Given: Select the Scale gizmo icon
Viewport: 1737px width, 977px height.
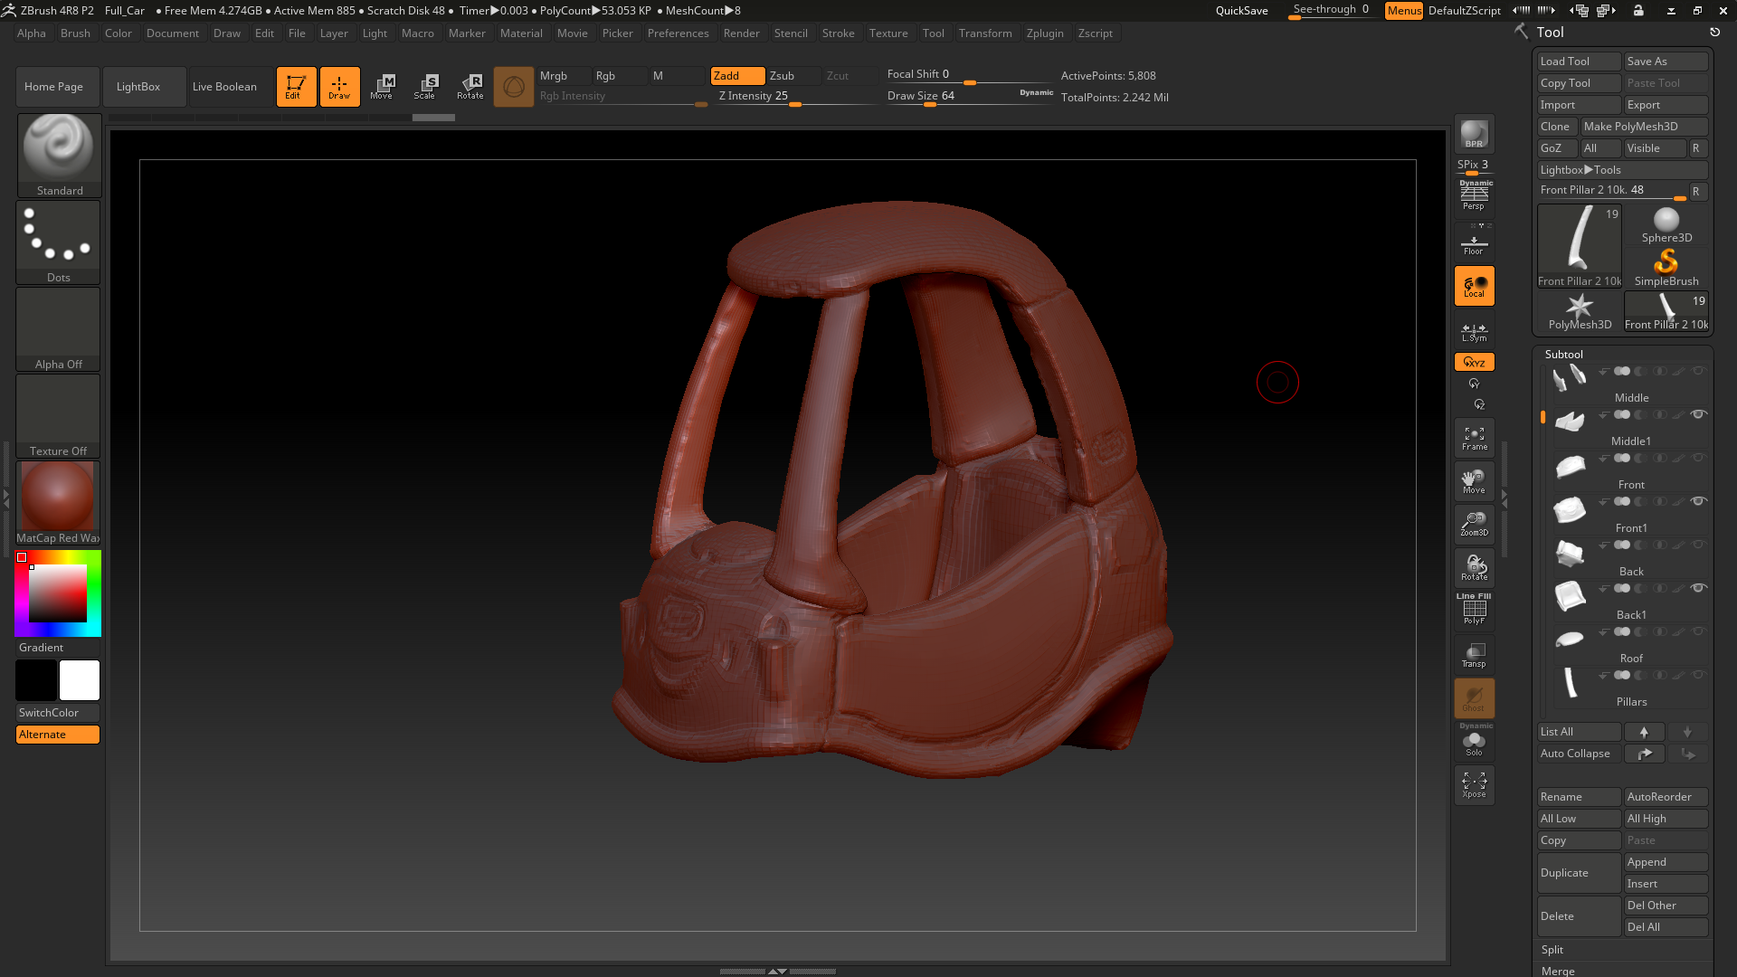Looking at the screenshot, I should [x=426, y=87].
